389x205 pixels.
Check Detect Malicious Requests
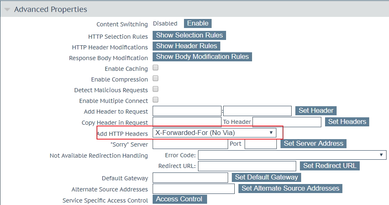point(156,89)
